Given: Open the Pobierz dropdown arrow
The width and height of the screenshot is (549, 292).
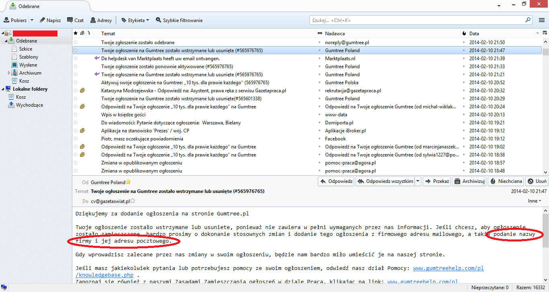Looking at the screenshot, I should [x=32, y=20].
